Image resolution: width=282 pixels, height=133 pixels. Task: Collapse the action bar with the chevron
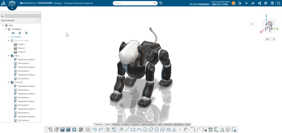click(x=46, y=128)
